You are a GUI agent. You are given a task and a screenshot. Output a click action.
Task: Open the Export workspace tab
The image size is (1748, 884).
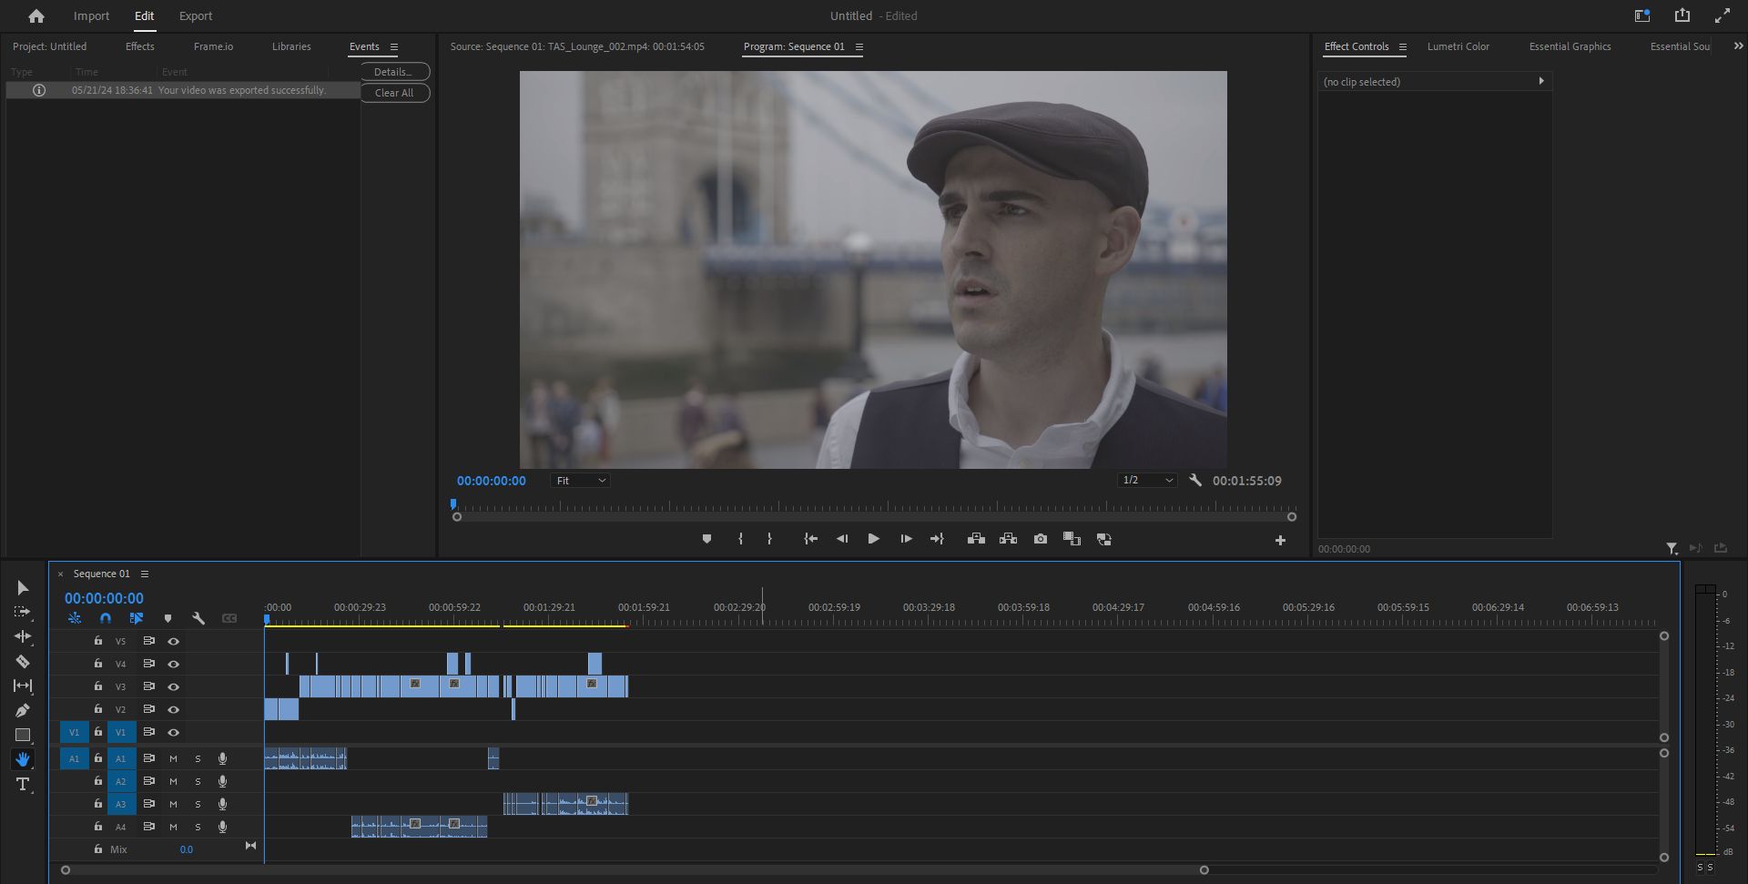click(195, 16)
